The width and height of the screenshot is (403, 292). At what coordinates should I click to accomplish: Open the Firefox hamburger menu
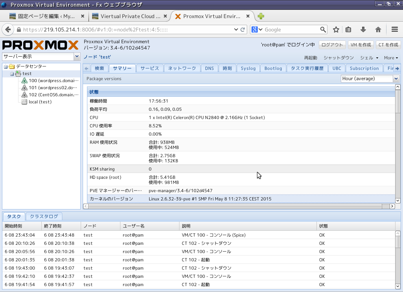pos(395,29)
